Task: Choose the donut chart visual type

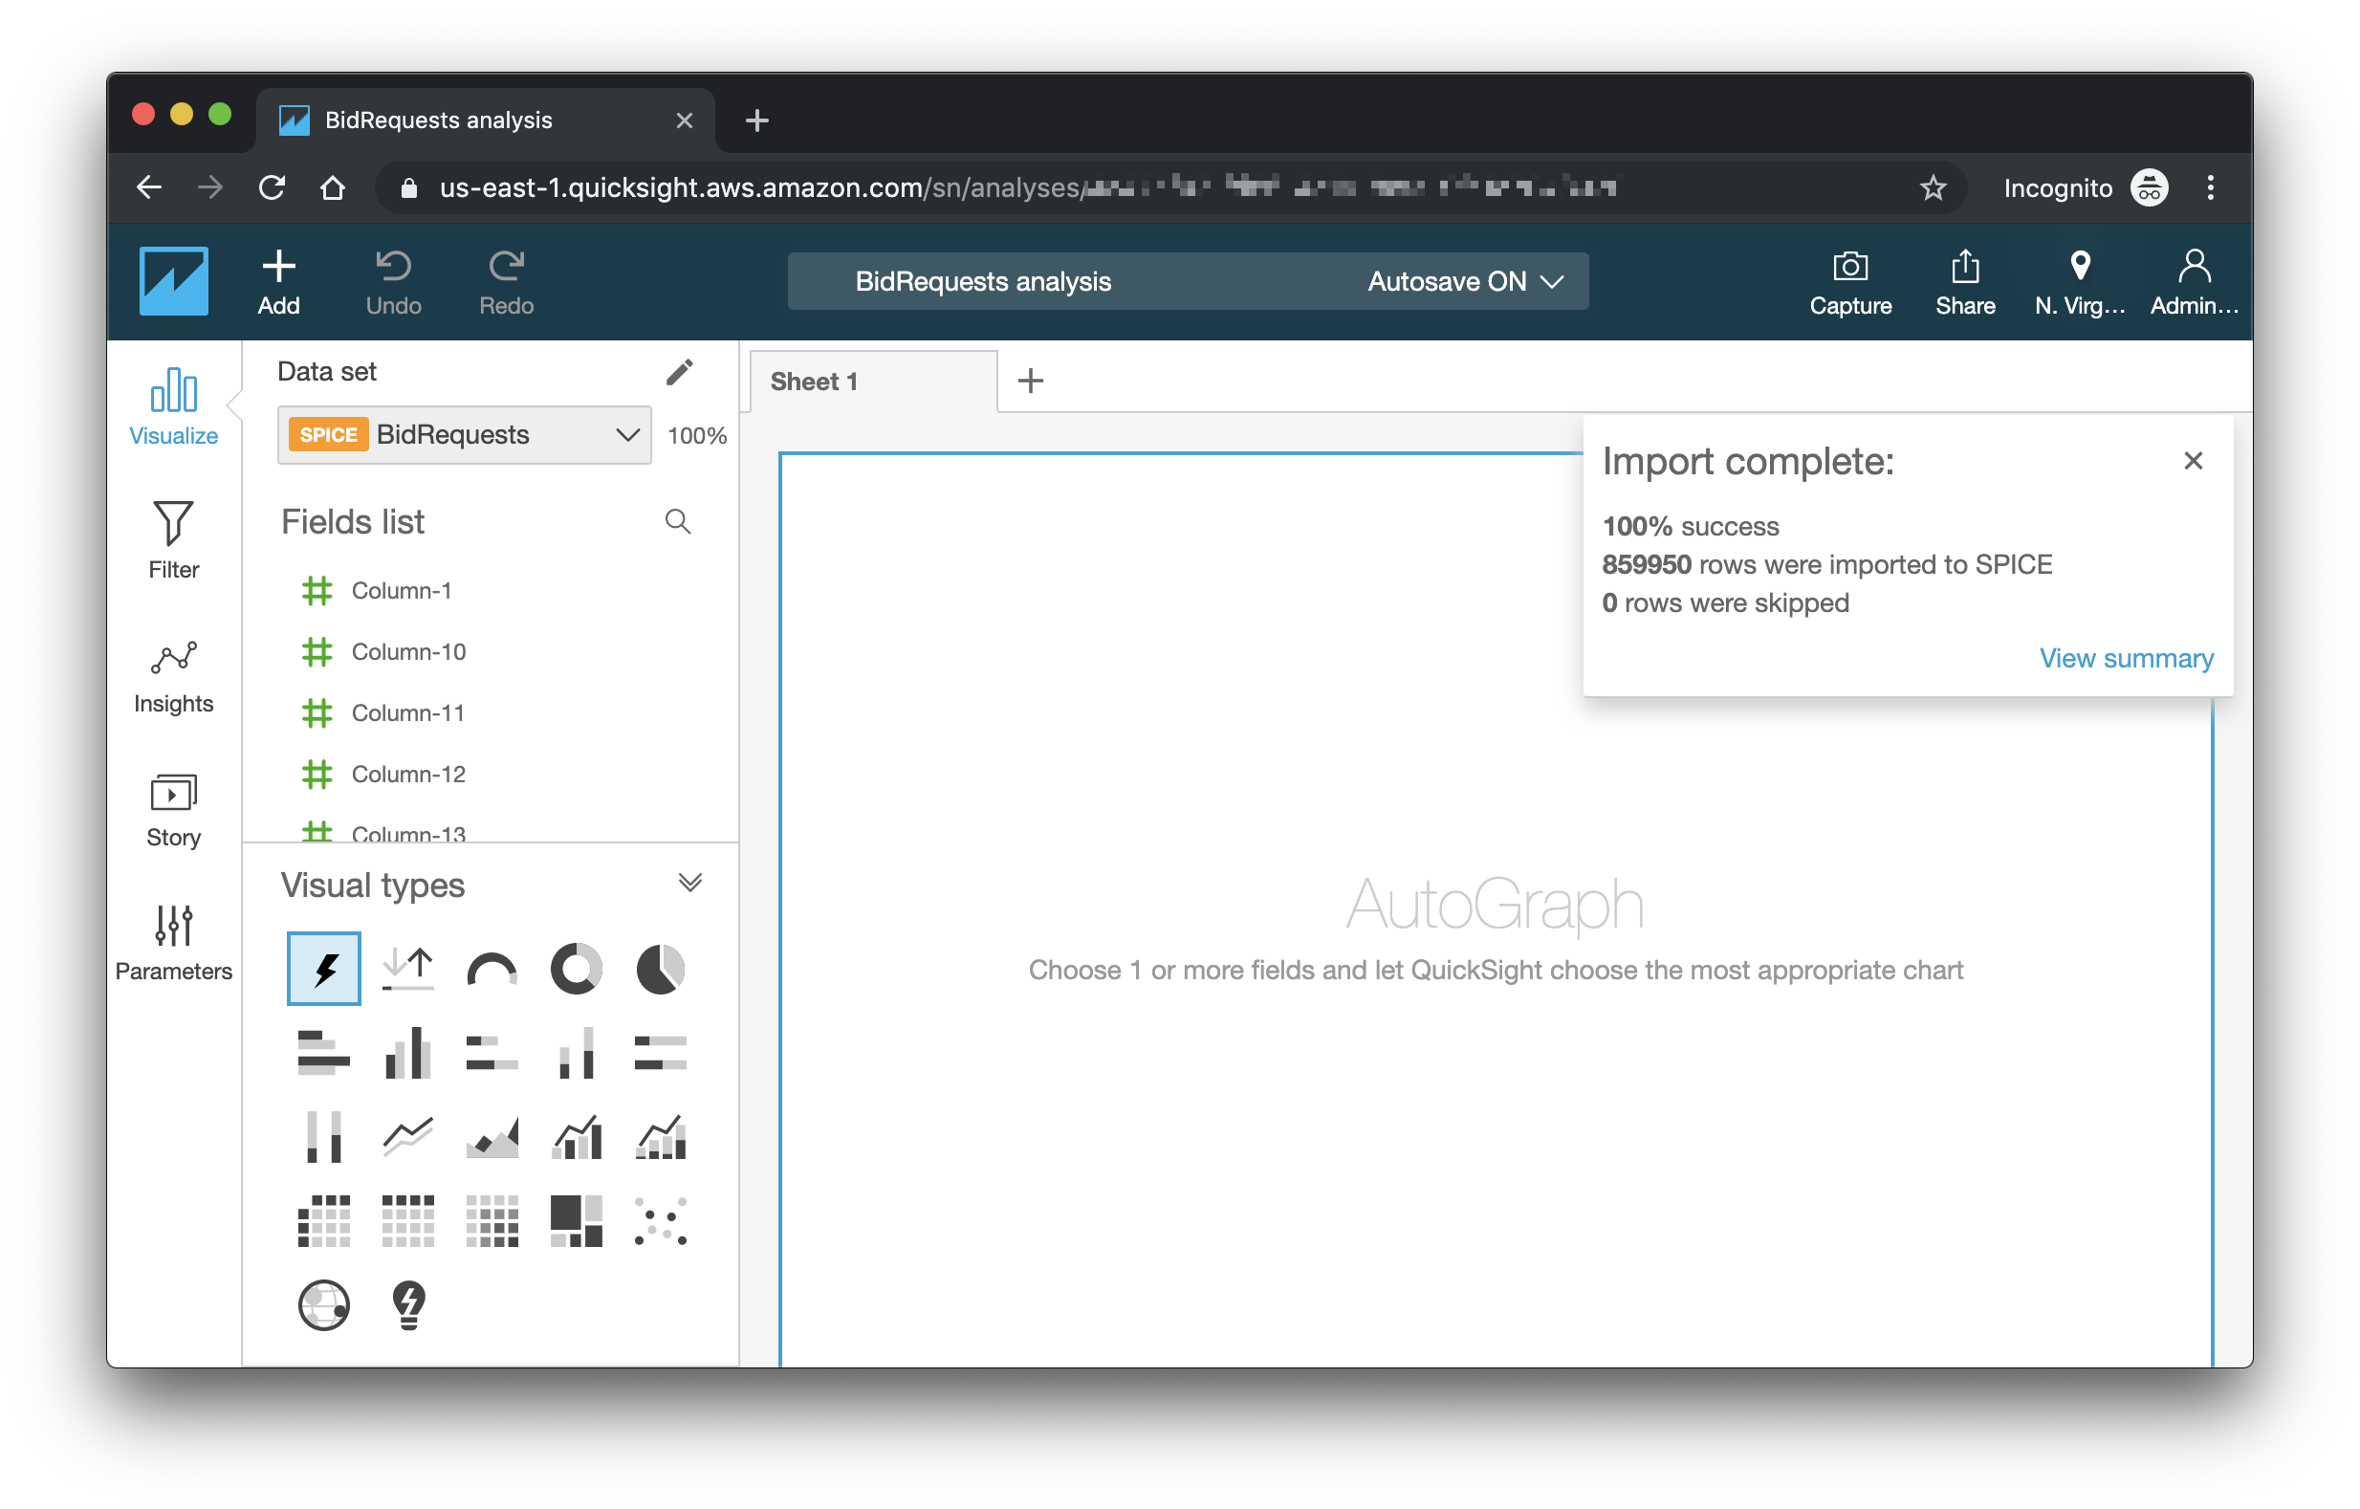Action: (577, 969)
